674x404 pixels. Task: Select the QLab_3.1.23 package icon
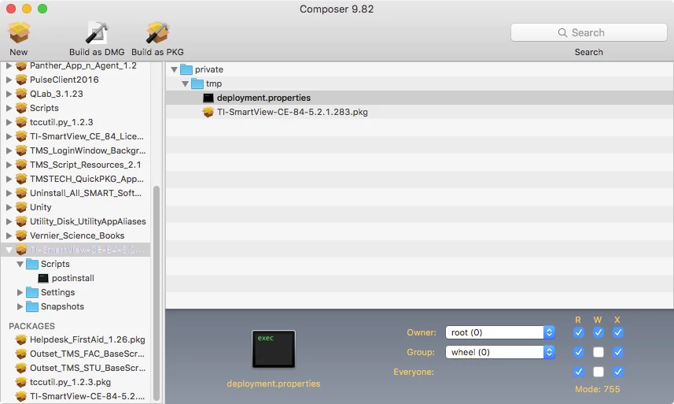click(21, 94)
